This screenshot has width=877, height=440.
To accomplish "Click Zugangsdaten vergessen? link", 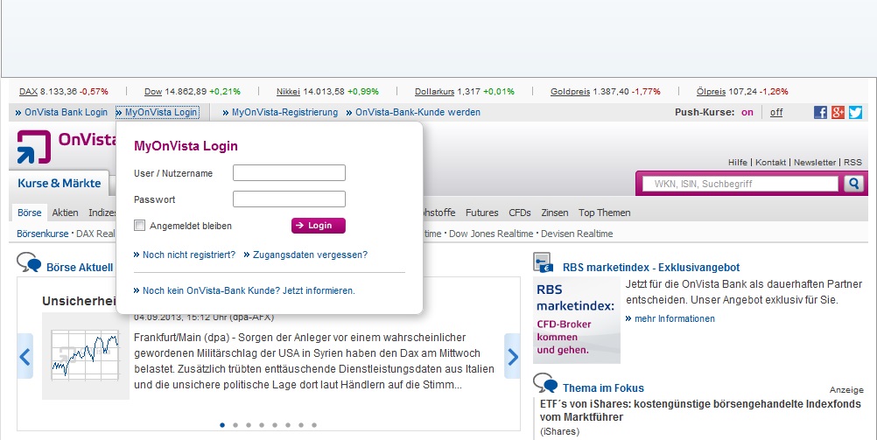I will click(x=305, y=255).
